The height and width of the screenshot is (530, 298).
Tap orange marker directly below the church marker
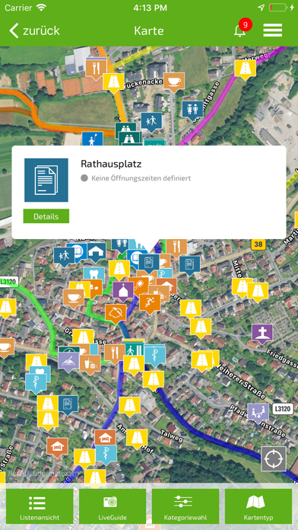pyautogui.click(x=116, y=314)
